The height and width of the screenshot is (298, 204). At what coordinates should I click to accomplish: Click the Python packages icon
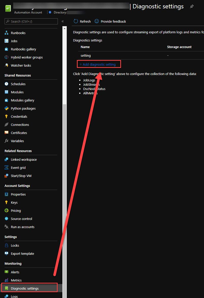tap(6, 108)
